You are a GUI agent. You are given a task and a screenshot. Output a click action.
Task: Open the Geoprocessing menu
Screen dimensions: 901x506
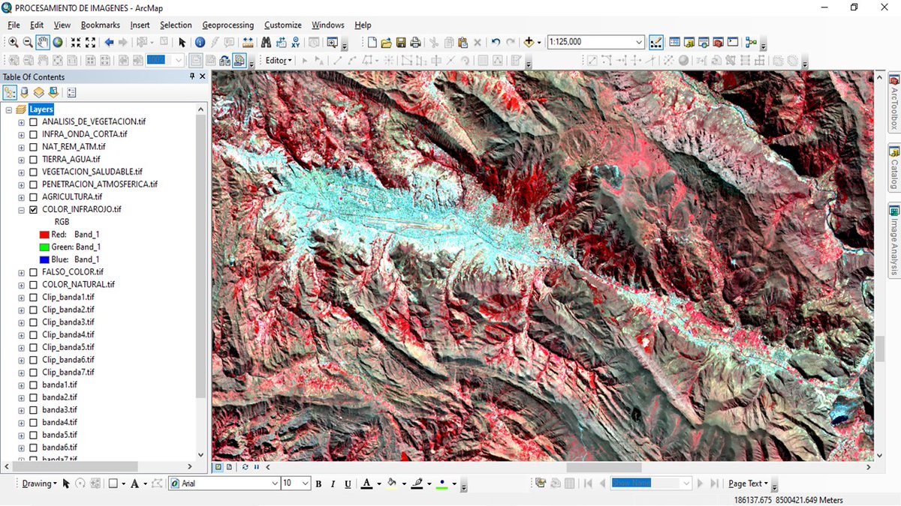228,25
